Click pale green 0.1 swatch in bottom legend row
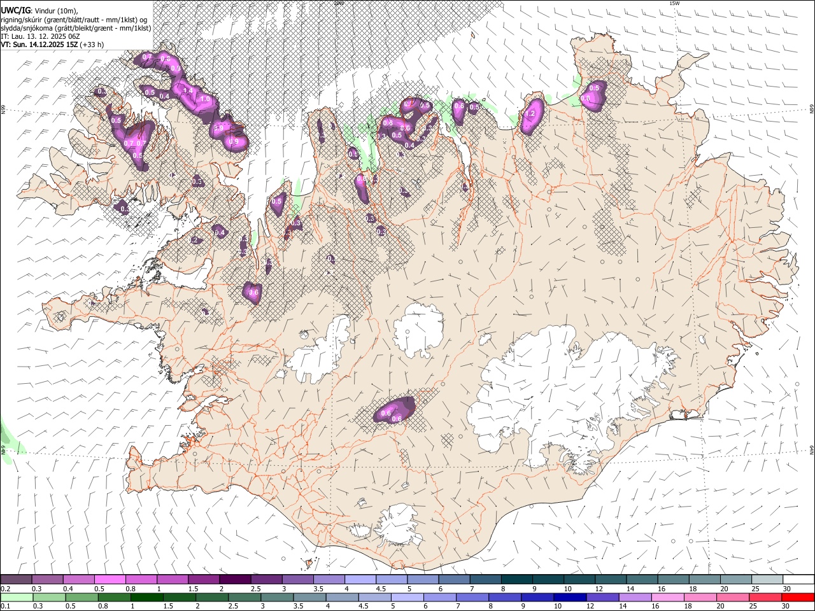815x611 pixels. click(x=17, y=597)
